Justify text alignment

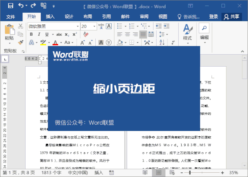pos(143,34)
